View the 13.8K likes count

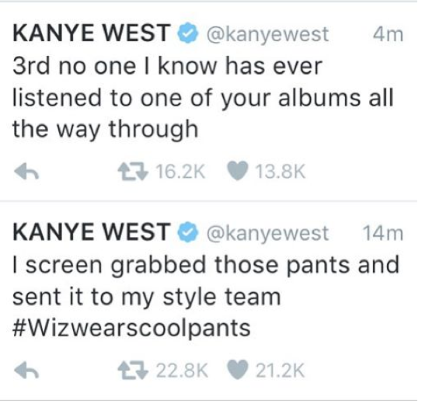280,172
